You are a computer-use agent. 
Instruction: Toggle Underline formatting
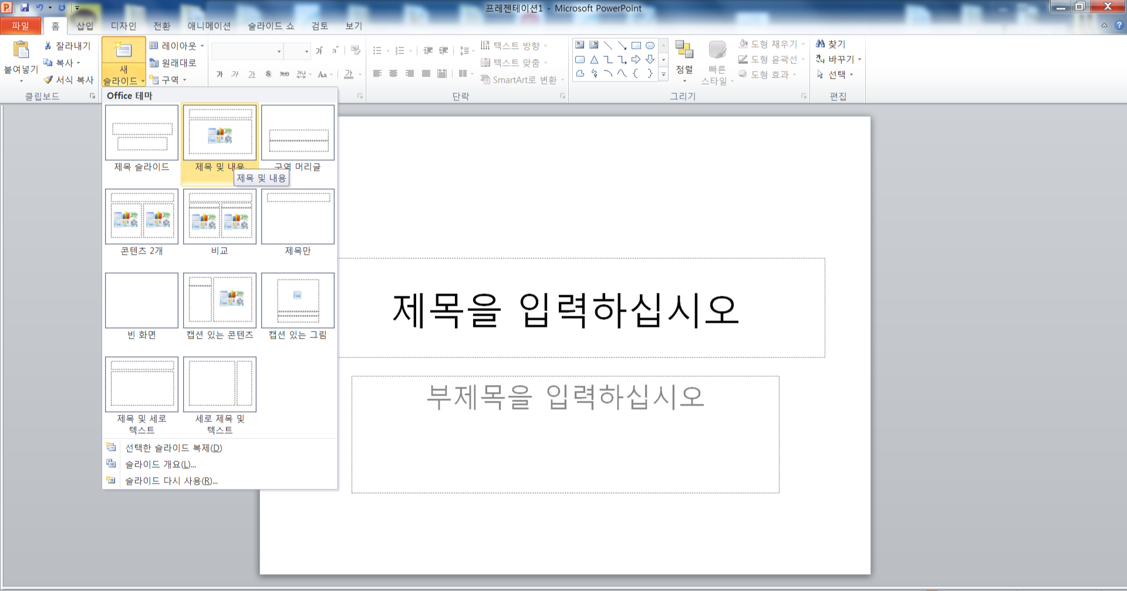click(x=252, y=74)
